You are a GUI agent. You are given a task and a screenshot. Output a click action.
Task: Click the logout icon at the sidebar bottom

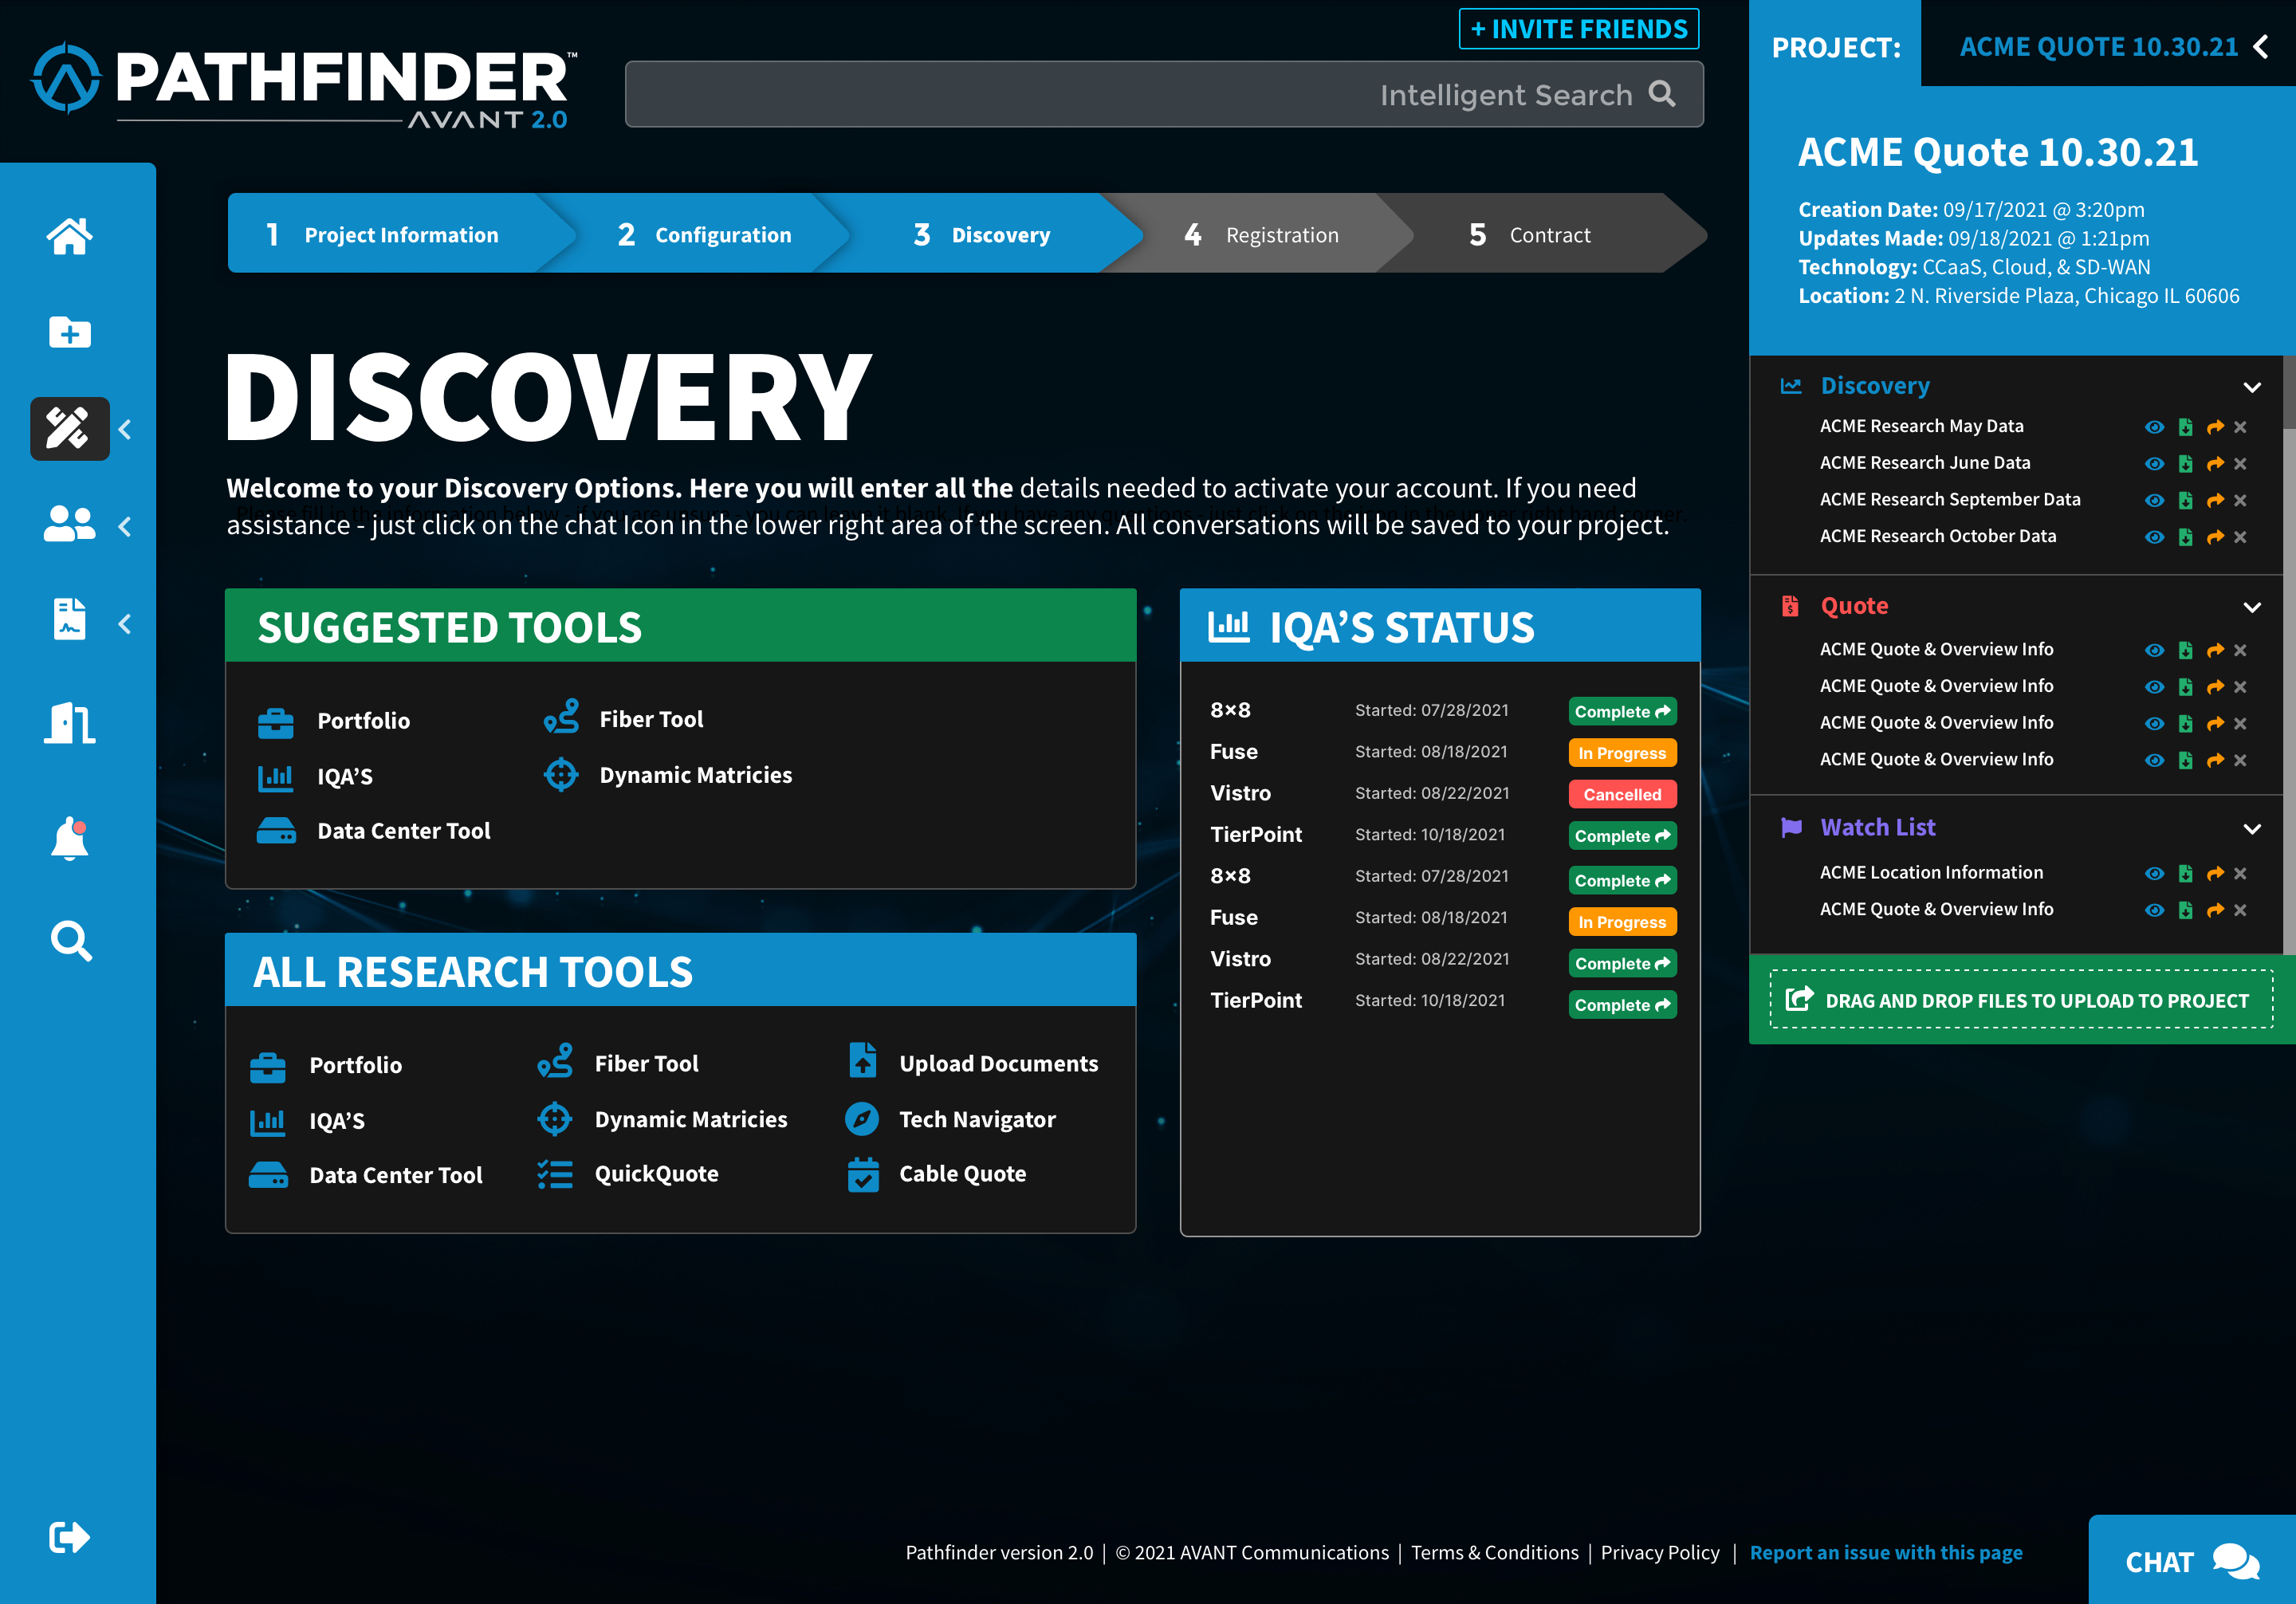tap(69, 1537)
